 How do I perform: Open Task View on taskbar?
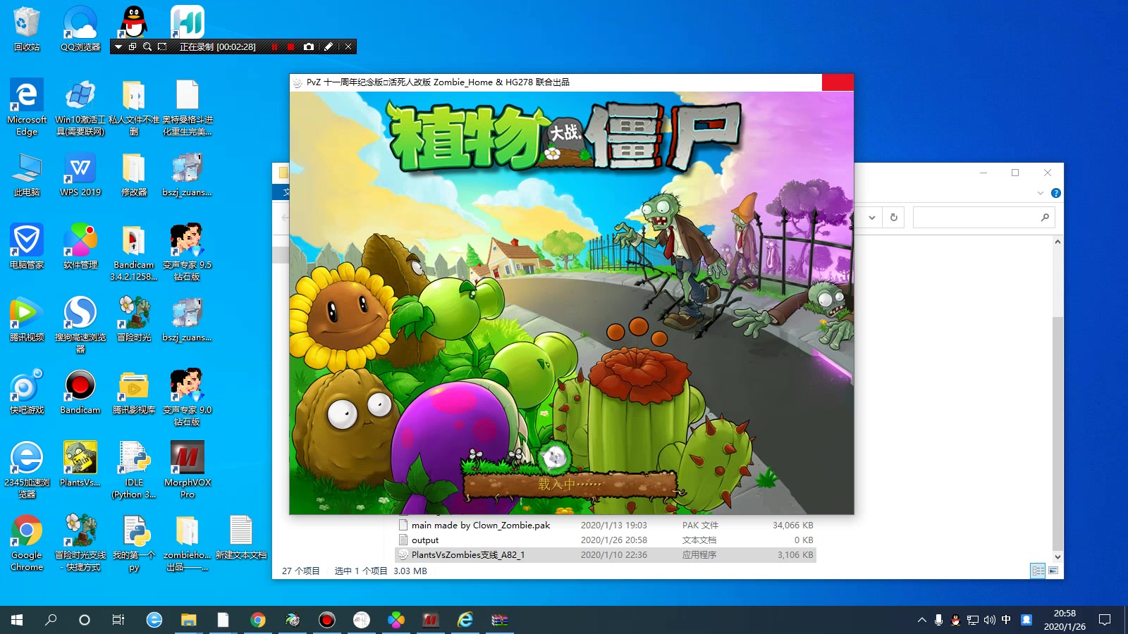pos(118,620)
